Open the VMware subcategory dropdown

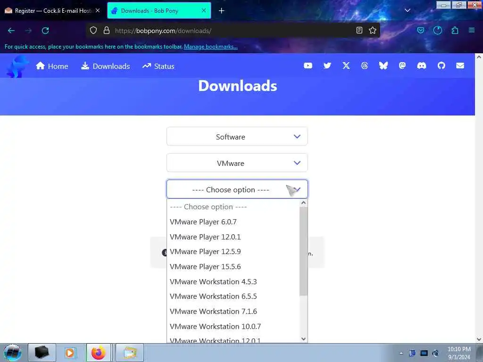[237, 163]
